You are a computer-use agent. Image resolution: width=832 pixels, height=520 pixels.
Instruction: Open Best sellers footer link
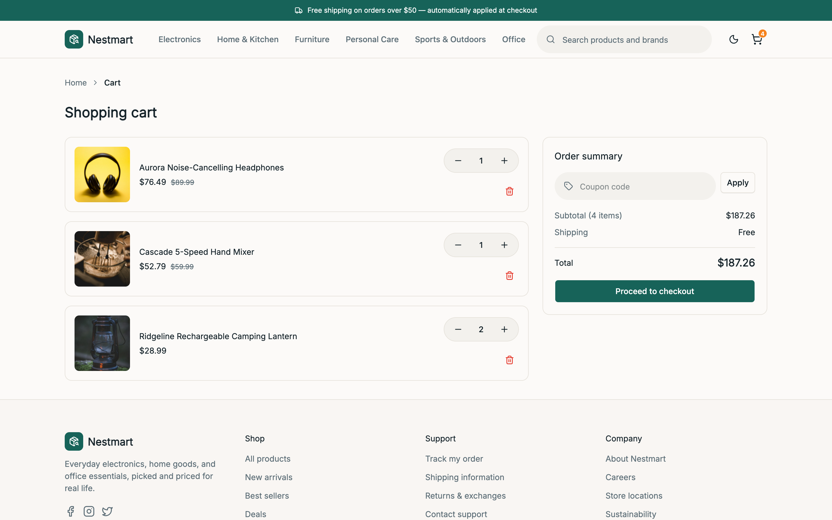click(267, 495)
